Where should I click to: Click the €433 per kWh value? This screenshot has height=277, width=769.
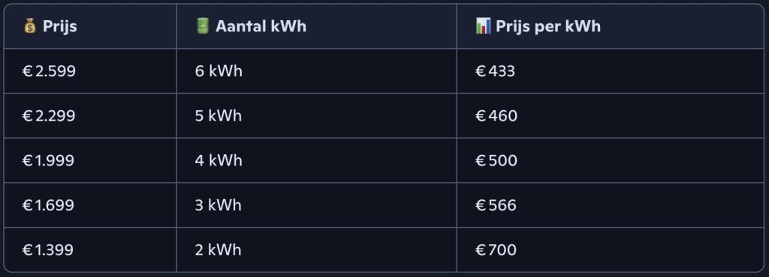coord(496,71)
